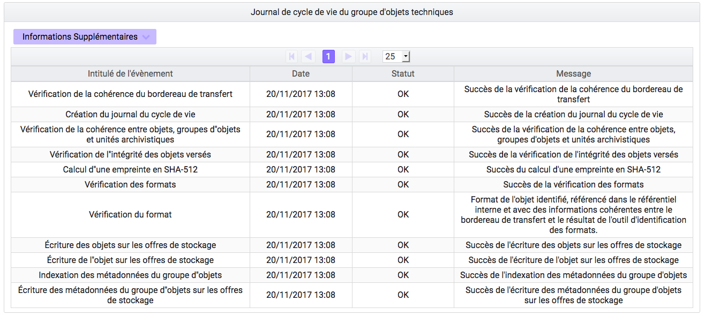This screenshot has width=705, height=315.
Task: Jump to last page of results
Action: click(365, 56)
